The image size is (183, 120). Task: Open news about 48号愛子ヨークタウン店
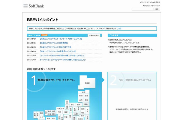(x=58, y=51)
